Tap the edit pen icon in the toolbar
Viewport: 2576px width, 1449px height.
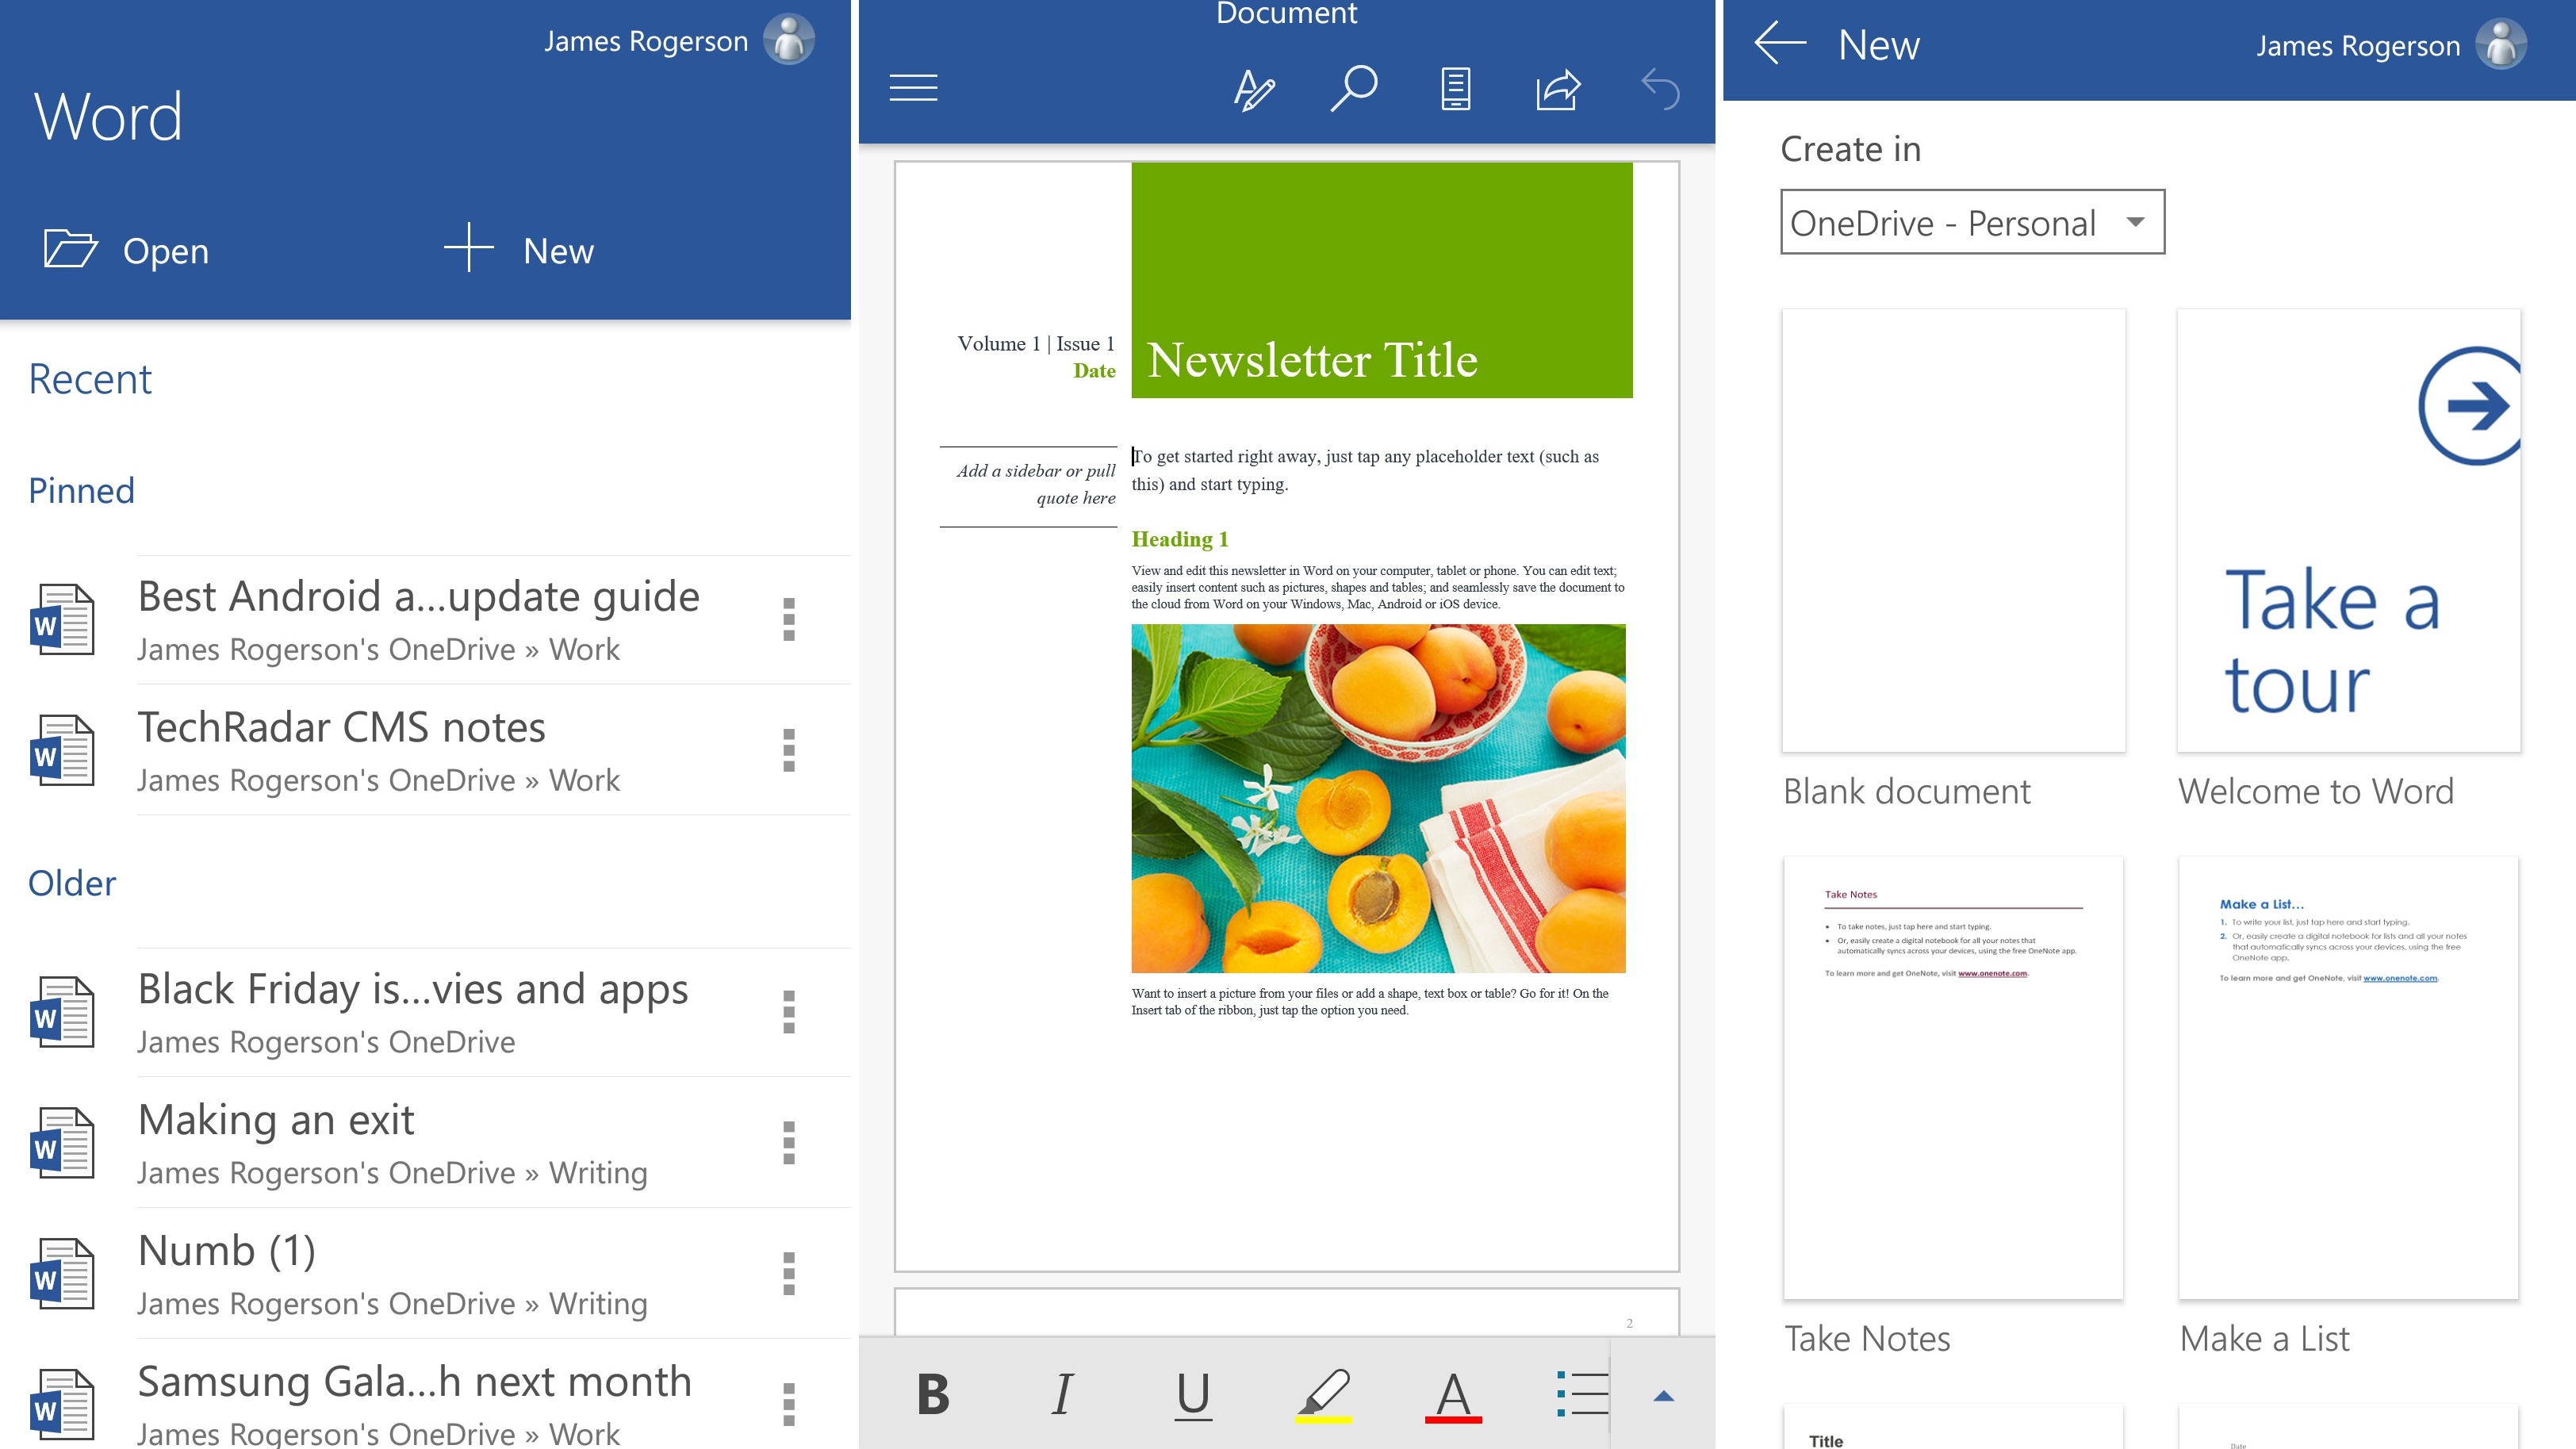pos(1253,90)
